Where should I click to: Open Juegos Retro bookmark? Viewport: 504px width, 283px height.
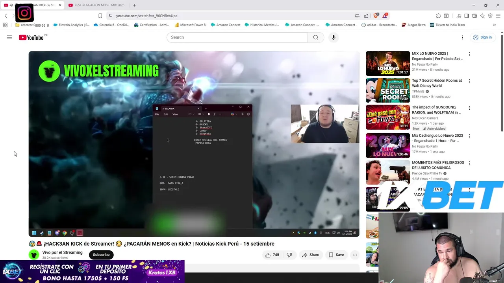click(x=413, y=25)
